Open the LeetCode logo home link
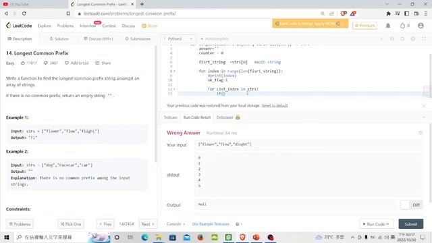Screen dimensions: 432x243 [19, 26]
